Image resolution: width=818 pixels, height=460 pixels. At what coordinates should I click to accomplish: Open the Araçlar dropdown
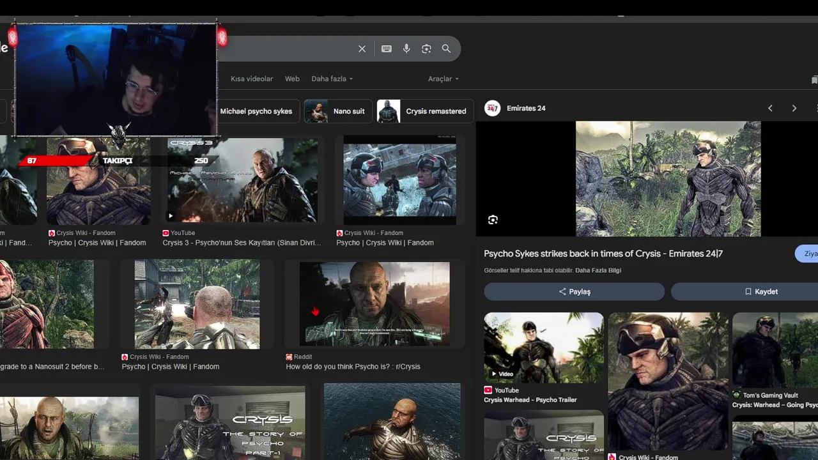[444, 79]
